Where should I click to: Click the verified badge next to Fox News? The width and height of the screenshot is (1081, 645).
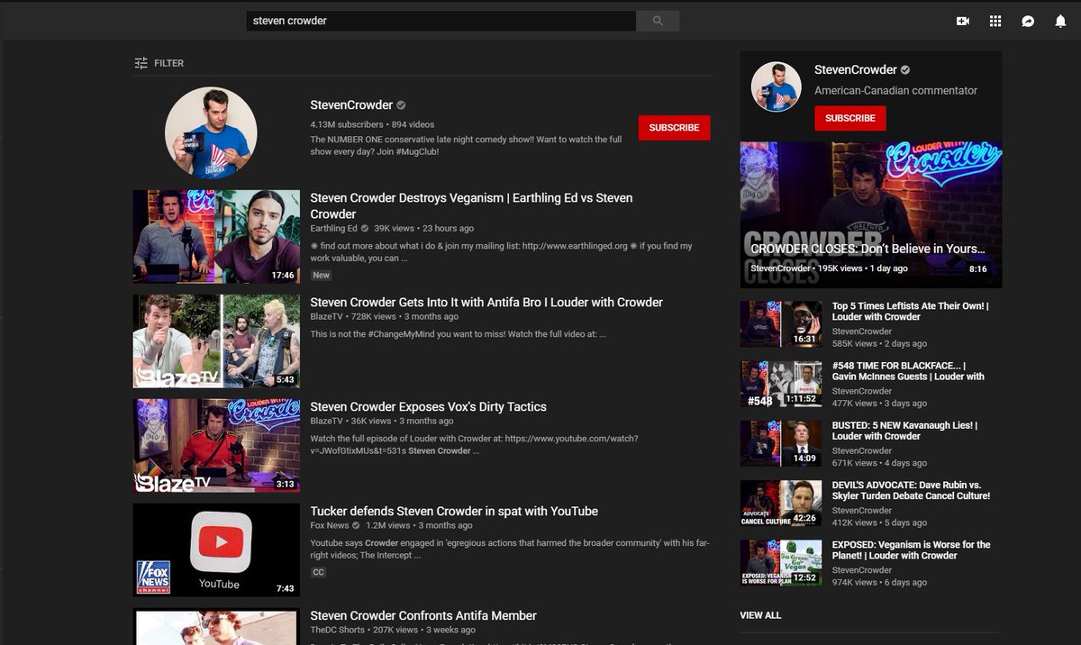click(357, 525)
